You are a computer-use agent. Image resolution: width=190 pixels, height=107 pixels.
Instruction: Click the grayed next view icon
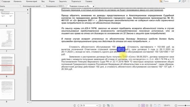(x=112, y=106)
